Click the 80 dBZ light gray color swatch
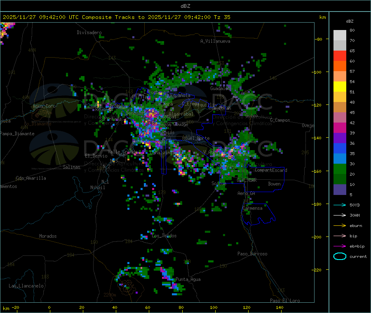 [340, 35]
